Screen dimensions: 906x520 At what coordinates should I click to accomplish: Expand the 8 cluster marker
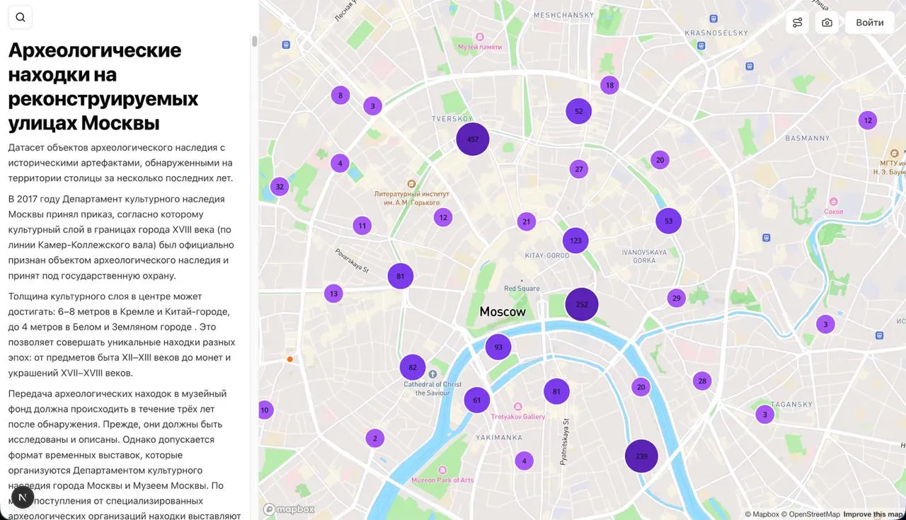(340, 96)
